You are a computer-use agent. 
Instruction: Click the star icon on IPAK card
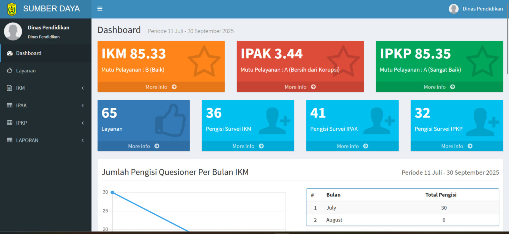pyautogui.click(x=343, y=62)
